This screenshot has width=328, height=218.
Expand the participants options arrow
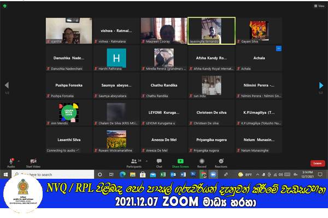[x=147, y=161]
